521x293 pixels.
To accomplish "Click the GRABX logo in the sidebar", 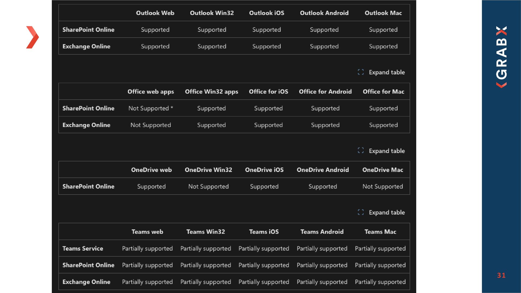I will tap(501, 57).
